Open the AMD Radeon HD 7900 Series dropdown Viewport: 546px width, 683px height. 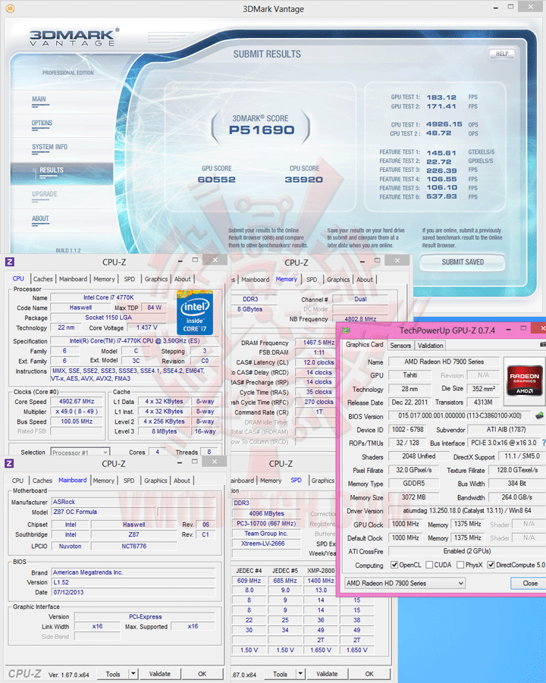pos(405,583)
